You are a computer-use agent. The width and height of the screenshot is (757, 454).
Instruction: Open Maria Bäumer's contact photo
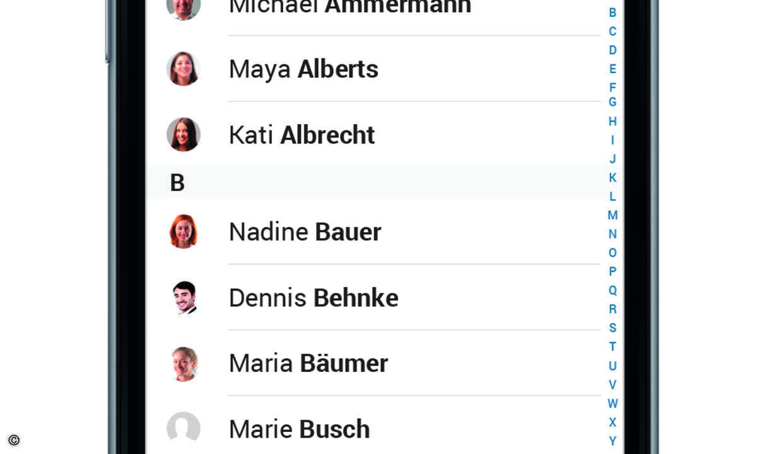184,363
